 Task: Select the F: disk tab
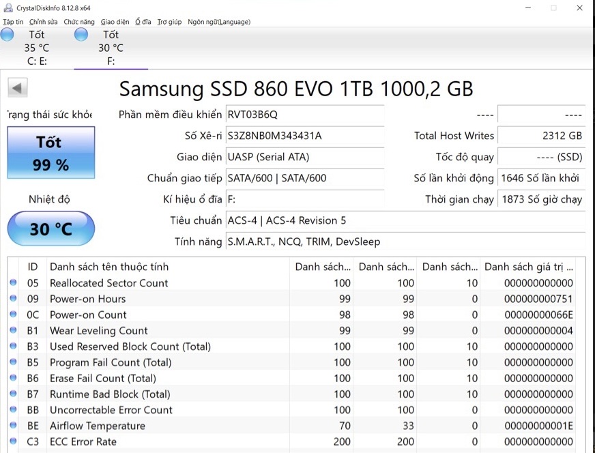(111, 48)
